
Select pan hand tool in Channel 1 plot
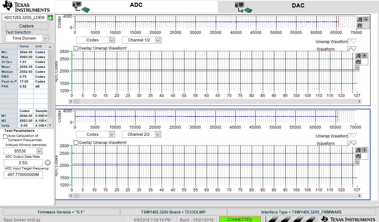click(358, 62)
